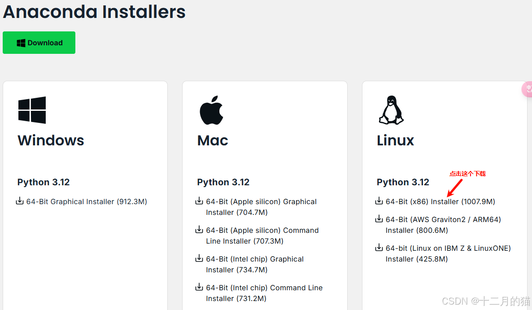Image resolution: width=532 pixels, height=310 pixels.
Task: Click the Apple logo icon
Action: pyautogui.click(x=211, y=110)
